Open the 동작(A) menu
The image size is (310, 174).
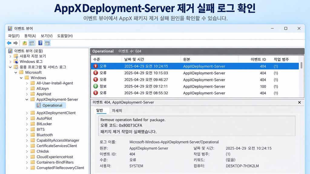tap(30, 36)
